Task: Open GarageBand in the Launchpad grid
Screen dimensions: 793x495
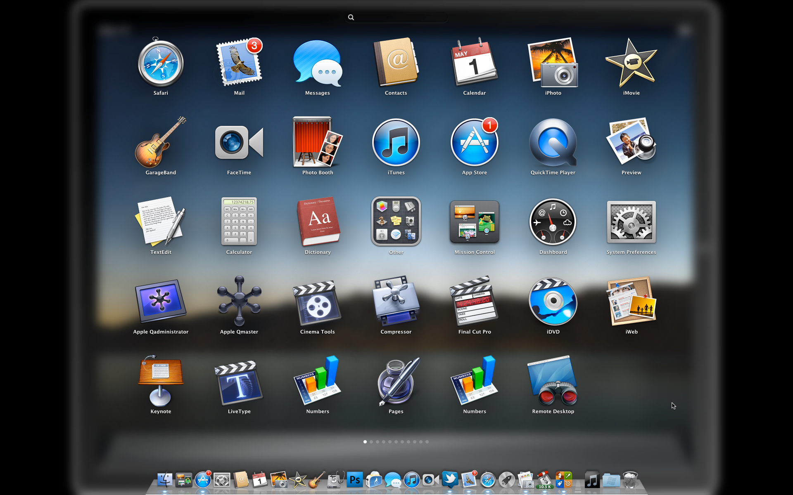Action: [161, 142]
